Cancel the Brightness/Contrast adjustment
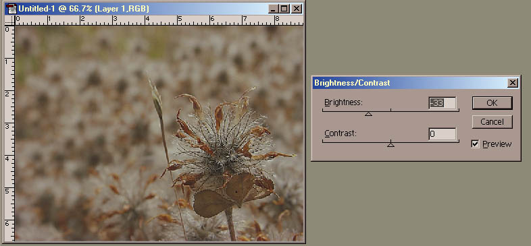 pyautogui.click(x=492, y=121)
